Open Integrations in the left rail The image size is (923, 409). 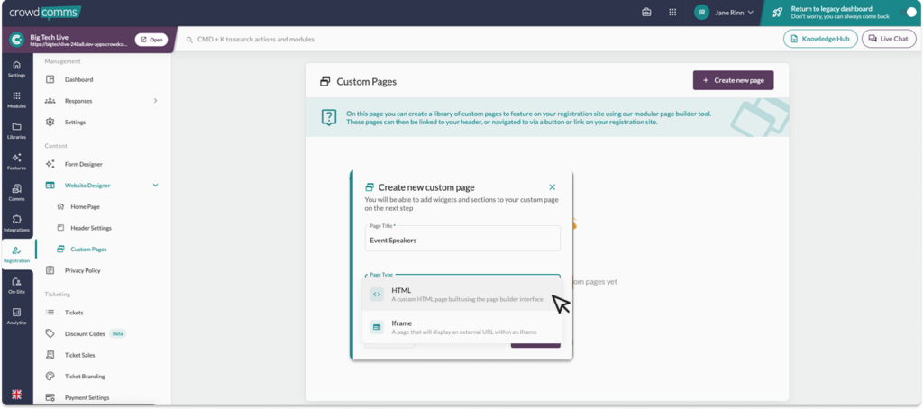pos(16,223)
